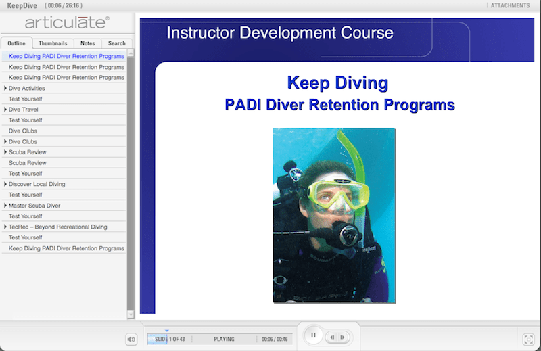541x351 pixels.
Task: Expand the collapsible Dive Clubs section
Action: tap(5, 141)
